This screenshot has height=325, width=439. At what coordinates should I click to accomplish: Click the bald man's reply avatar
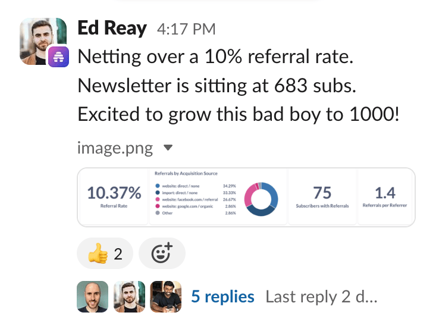click(92, 296)
